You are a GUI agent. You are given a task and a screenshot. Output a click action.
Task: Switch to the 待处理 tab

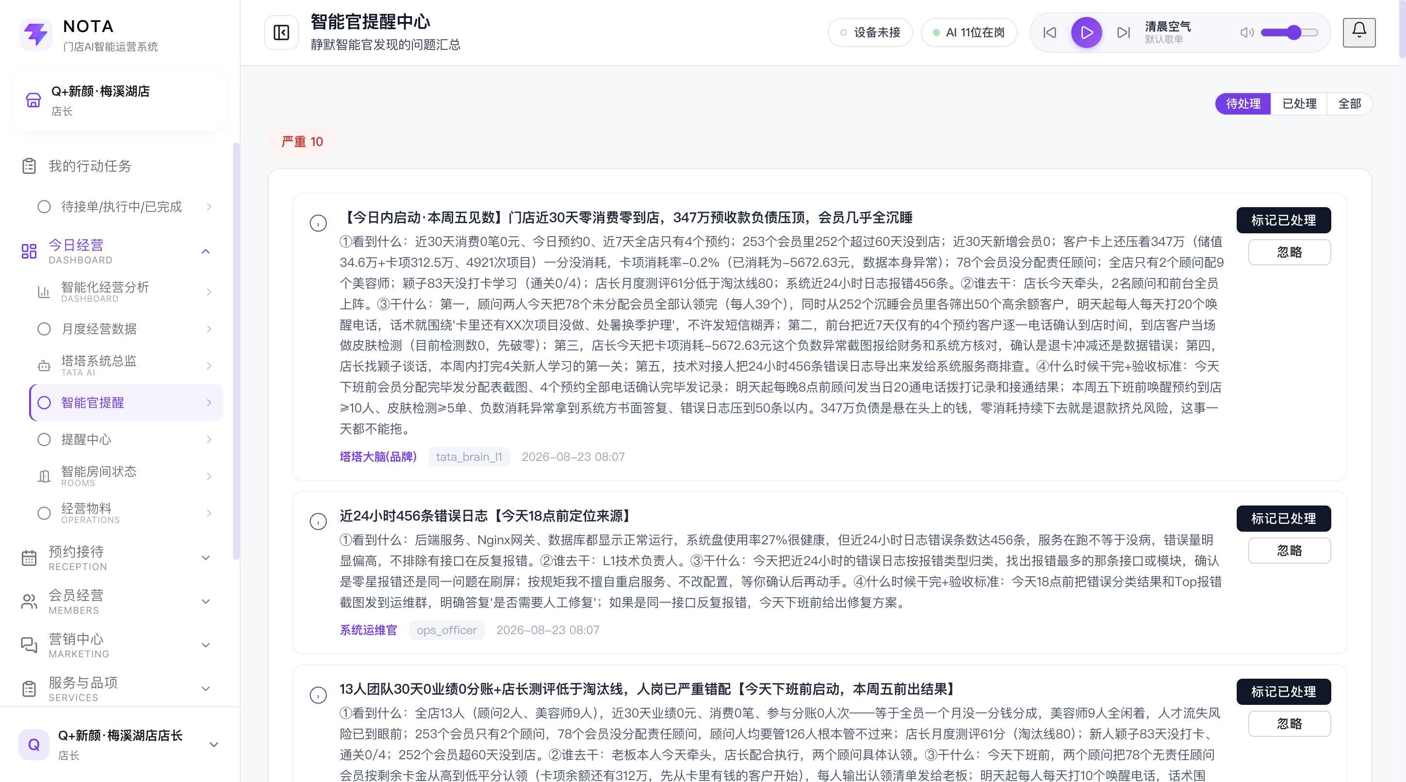tap(1243, 104)
